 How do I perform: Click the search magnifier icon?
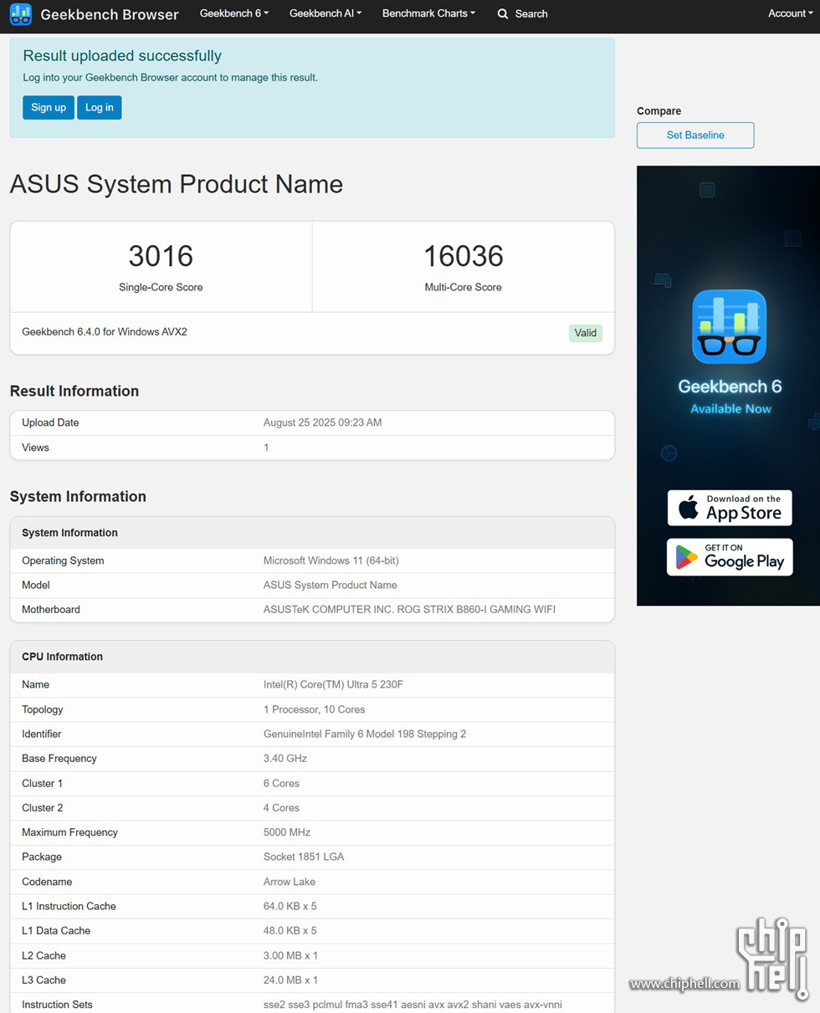click(x=503, y=14)
